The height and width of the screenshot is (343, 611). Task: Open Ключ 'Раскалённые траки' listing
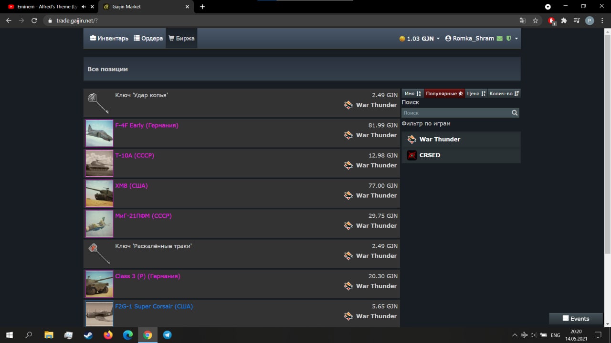click(x=242, y=253)
